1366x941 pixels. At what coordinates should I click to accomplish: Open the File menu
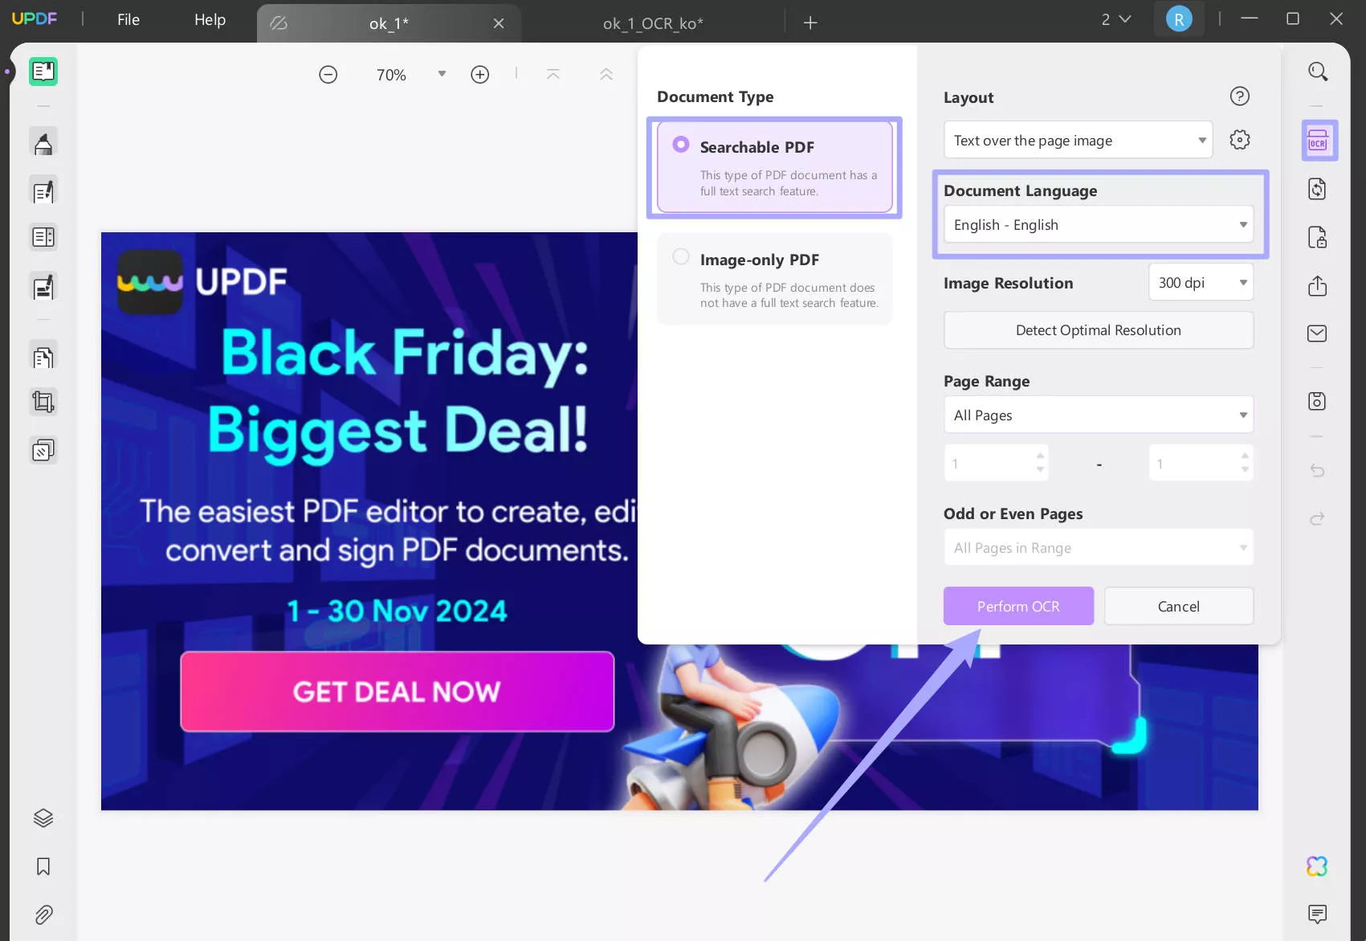pos(128,20)
